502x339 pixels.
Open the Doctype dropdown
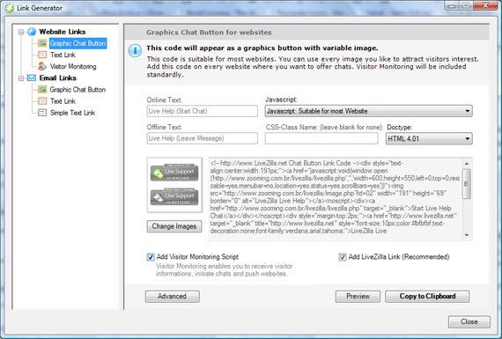(429, 138)
